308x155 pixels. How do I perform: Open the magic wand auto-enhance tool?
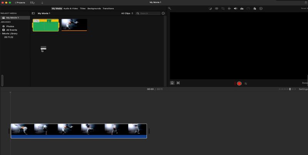pos(169,8)
